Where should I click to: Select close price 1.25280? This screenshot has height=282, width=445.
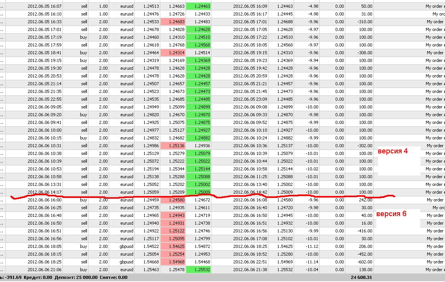pyautogui.click(x=285, y=254)
